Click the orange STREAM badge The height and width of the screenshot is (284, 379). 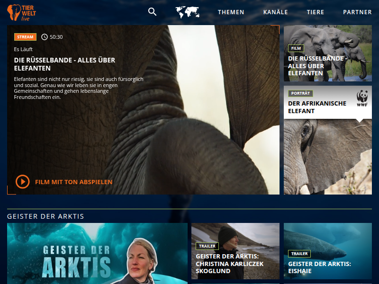pyautogui.click(x=25, y=37)
